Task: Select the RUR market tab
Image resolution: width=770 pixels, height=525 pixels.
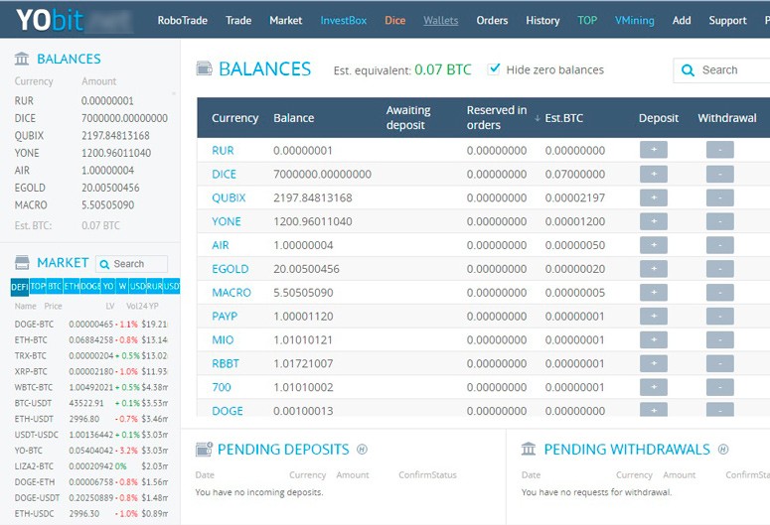Action: click(x=154, y=286)
